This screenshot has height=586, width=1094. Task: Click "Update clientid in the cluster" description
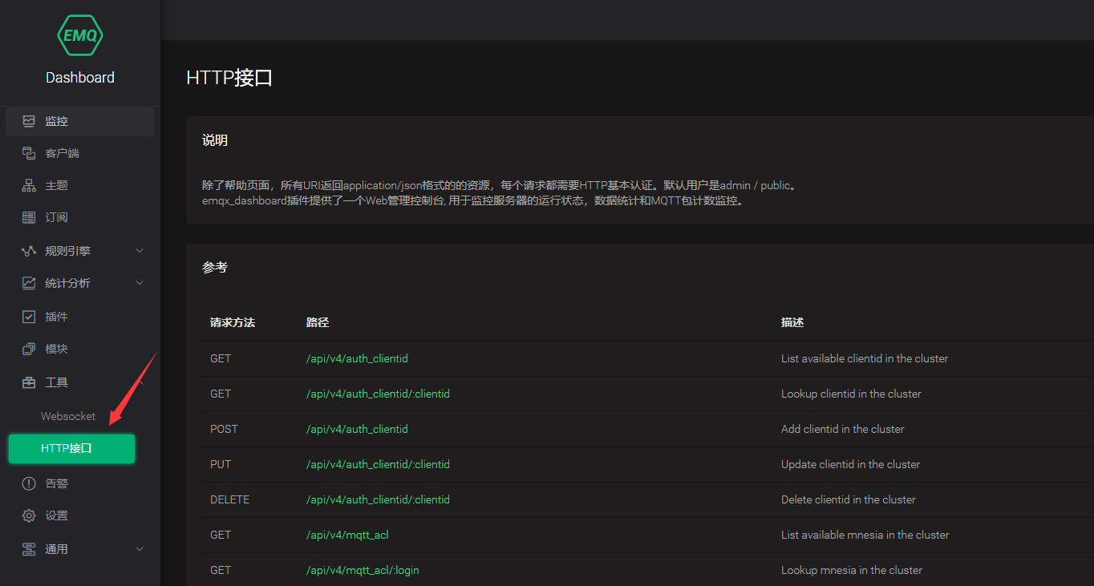(x=850, y=464)
